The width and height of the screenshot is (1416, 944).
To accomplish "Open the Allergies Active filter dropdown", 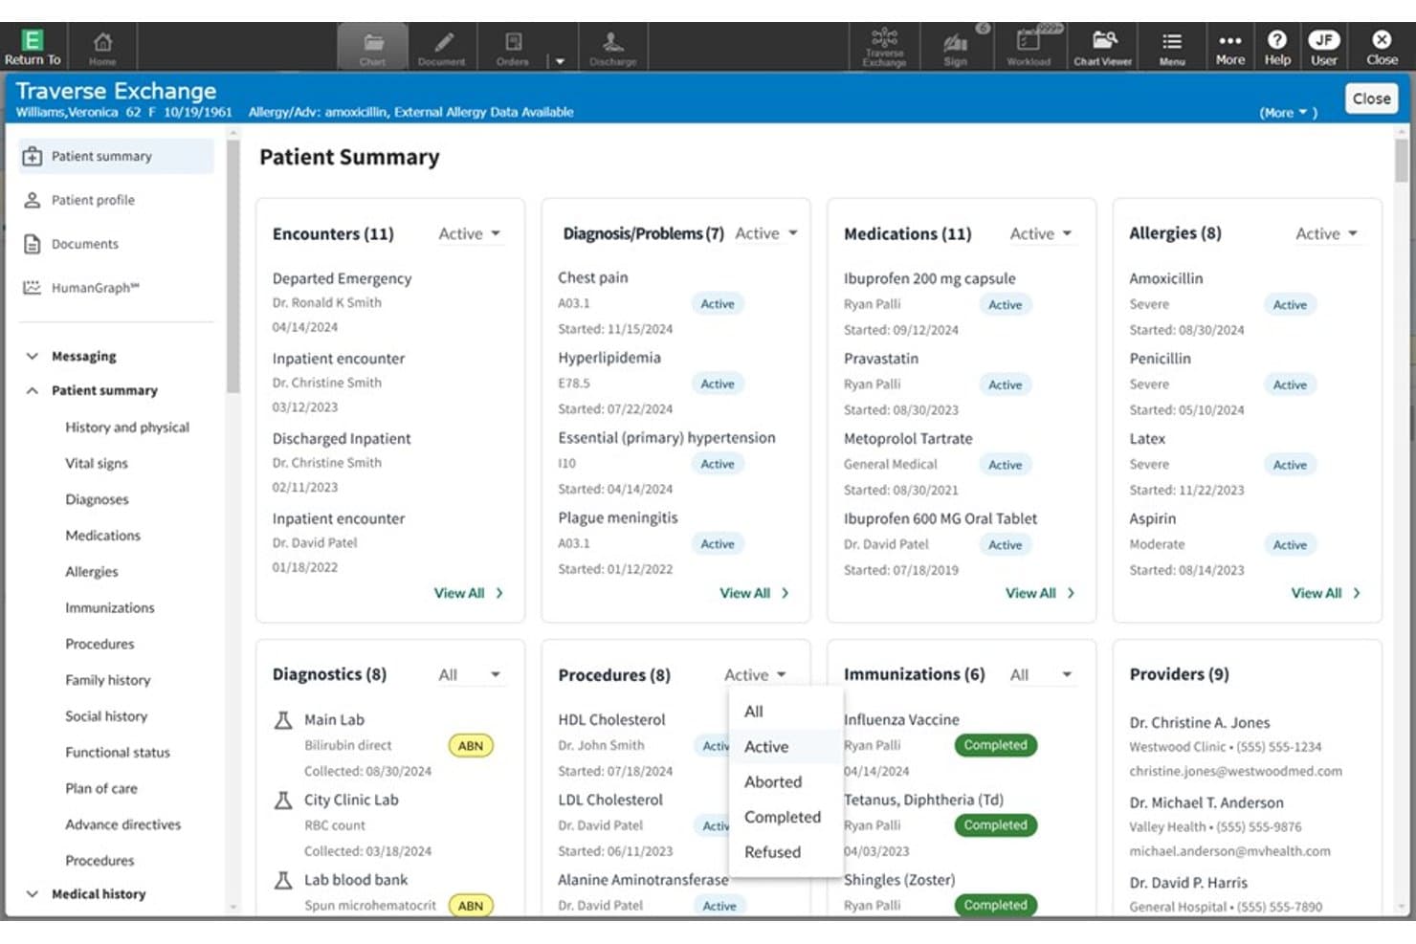I will pos(1327,233).
